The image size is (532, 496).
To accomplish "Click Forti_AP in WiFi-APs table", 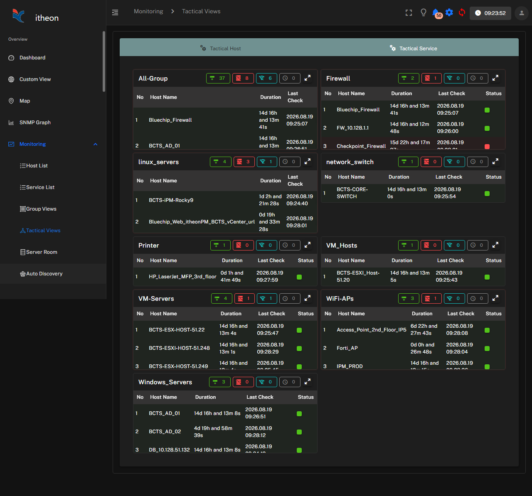I will coord(347,348).
